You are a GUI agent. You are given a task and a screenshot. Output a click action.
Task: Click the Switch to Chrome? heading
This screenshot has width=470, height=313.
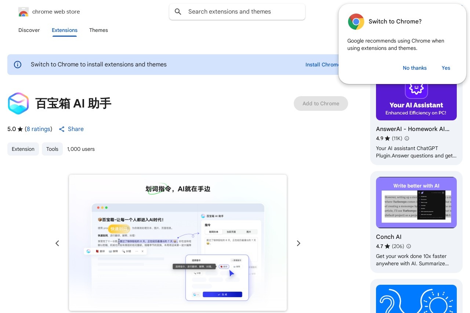(x=395, y=22)
